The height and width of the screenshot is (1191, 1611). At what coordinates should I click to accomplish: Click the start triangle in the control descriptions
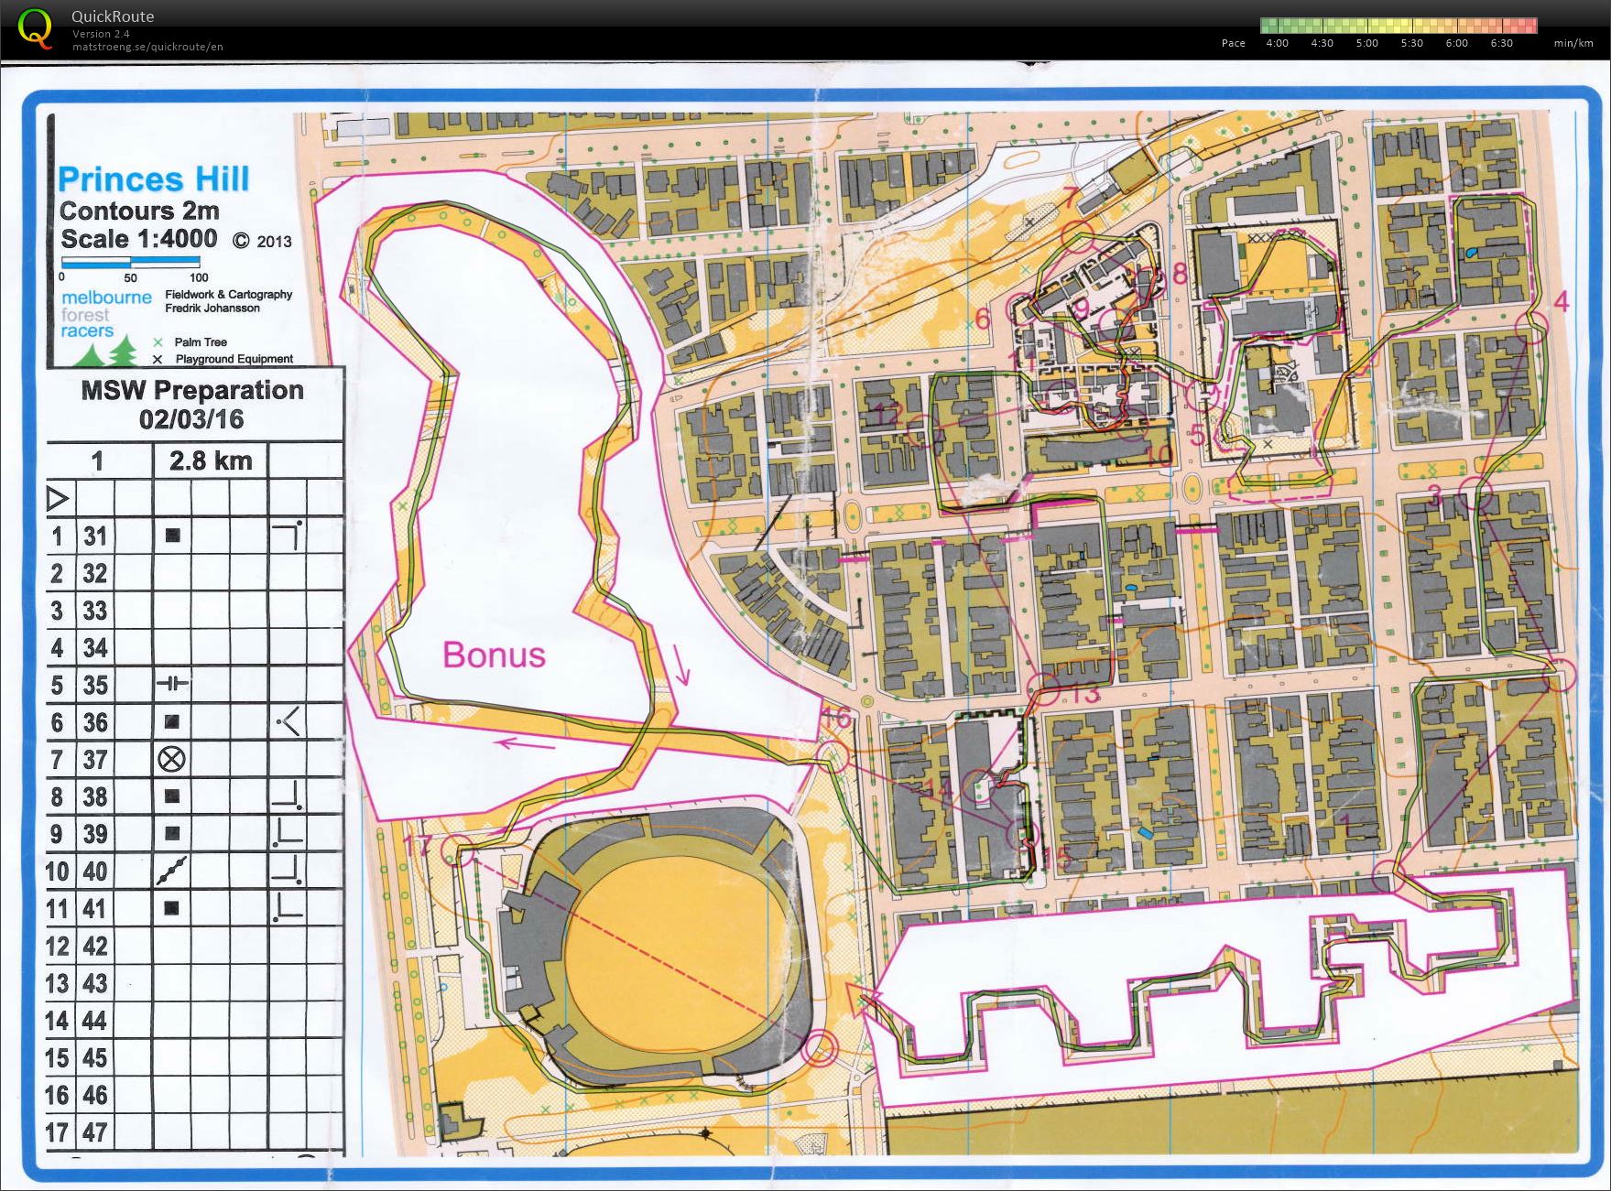(x=57, y=499)
